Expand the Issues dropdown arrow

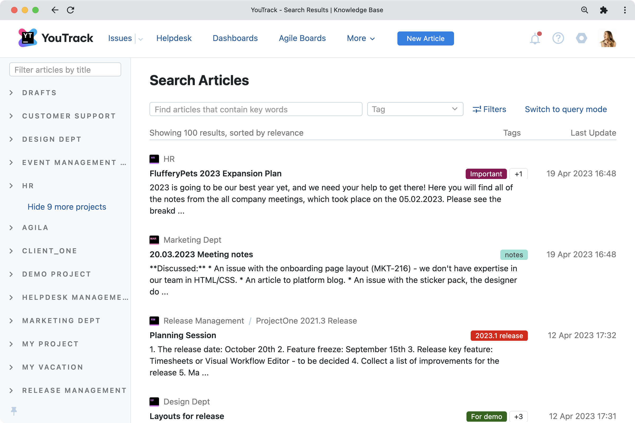pos(140,39)
